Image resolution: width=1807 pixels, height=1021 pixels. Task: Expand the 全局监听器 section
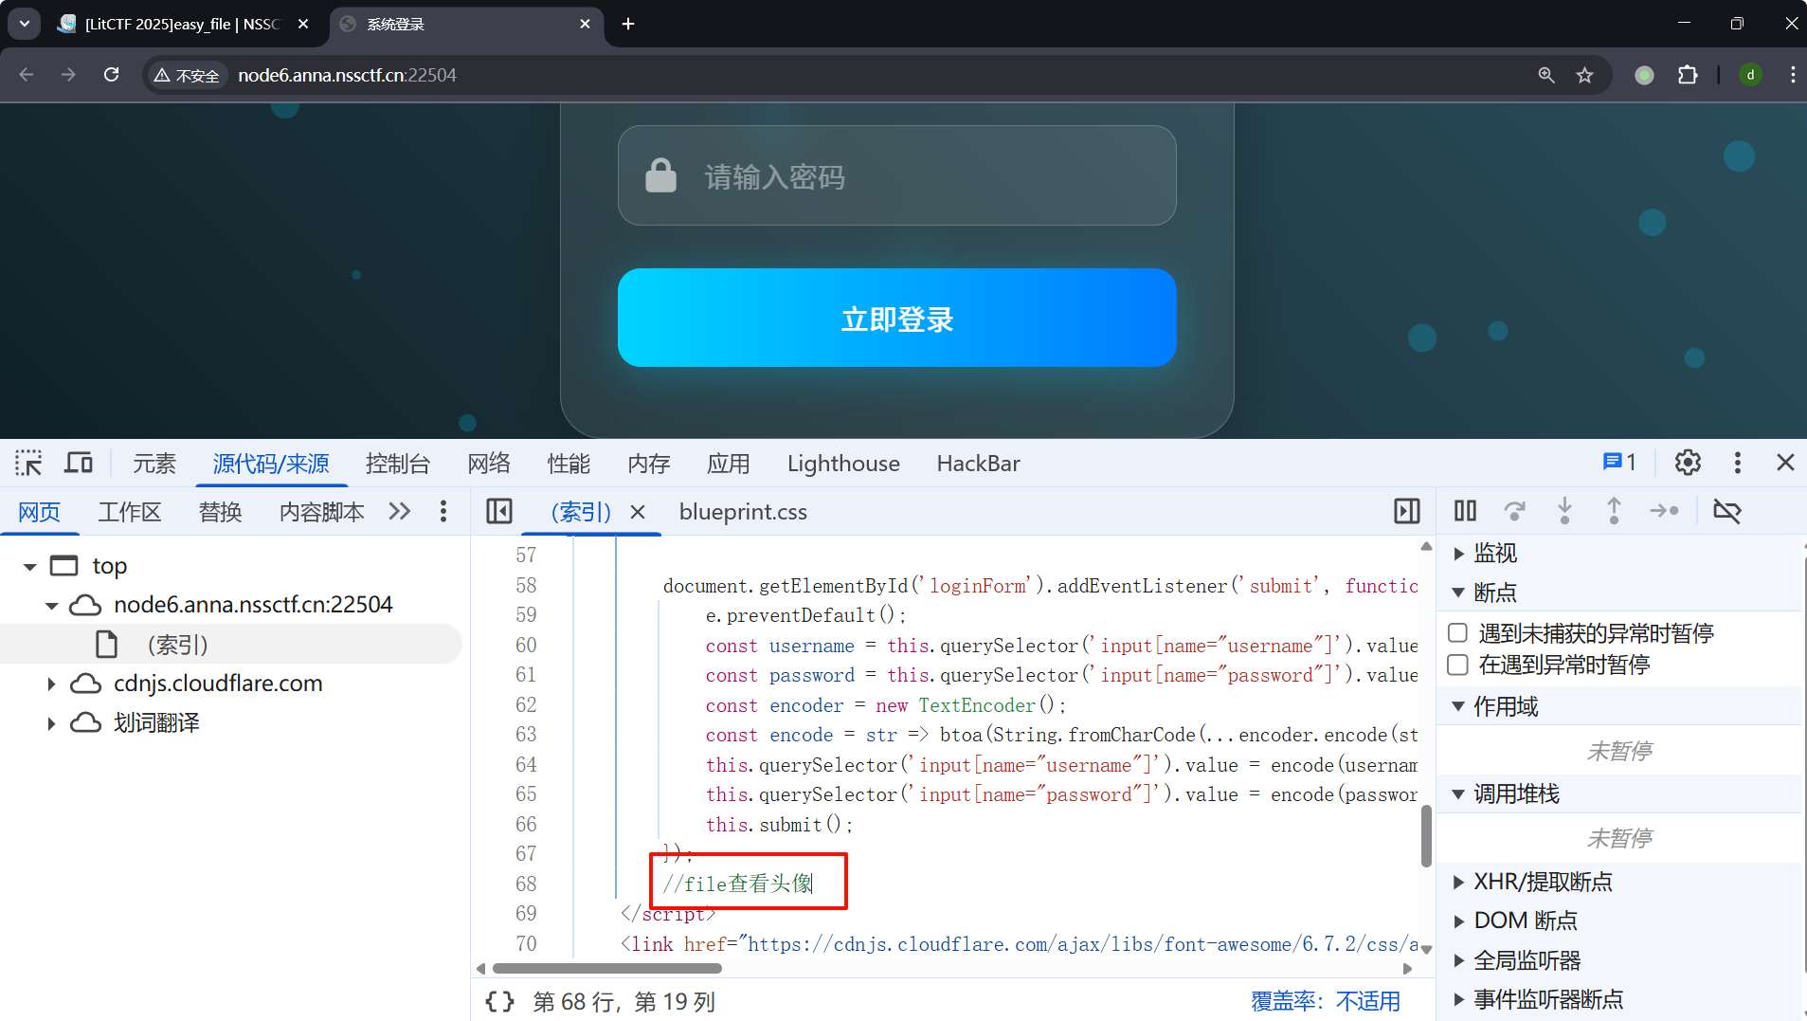click(1458, 960)
